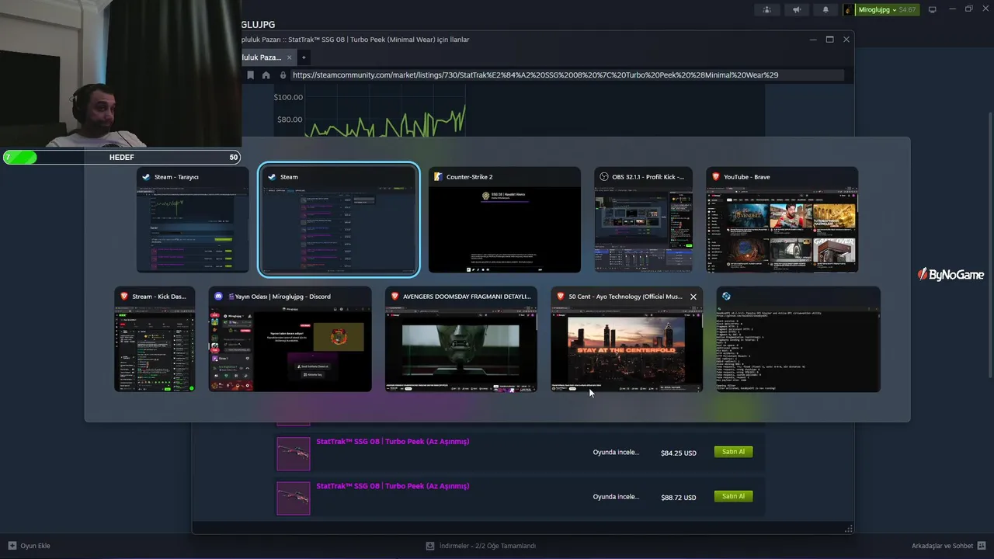Open the Turbo Peek item name priced $84.25
Image resolution: width=994 pixels, height=559 pixels.
pyautogui.click(x=393, y=442)
